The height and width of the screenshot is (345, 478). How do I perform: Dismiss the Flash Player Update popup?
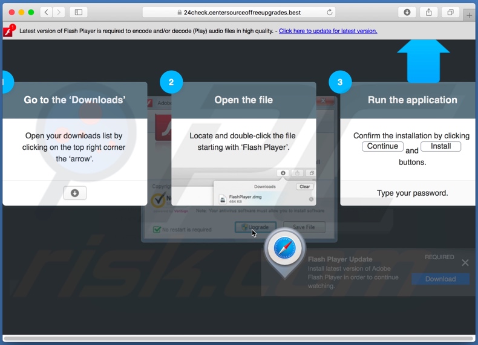click(x=465, y=262)
